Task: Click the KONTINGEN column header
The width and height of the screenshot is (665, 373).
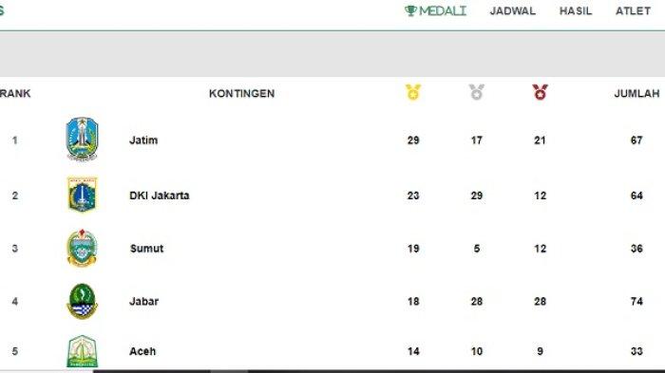Action: [241, 93]
